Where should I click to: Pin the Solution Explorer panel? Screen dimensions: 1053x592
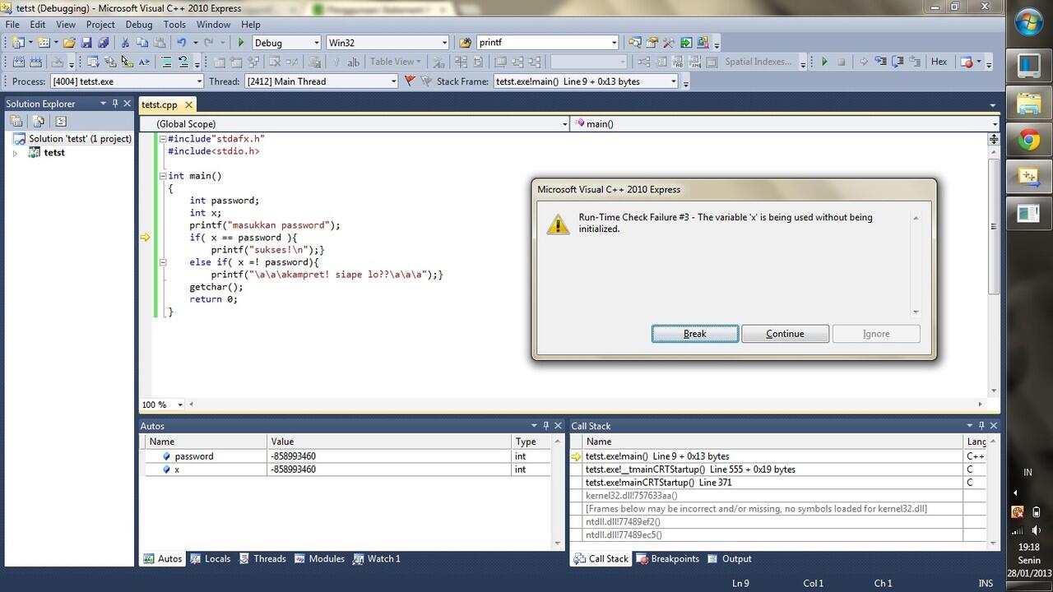114,104
